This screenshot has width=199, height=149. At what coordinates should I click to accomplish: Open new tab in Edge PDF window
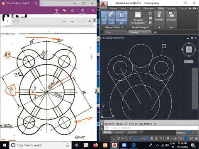click(43, 3)
